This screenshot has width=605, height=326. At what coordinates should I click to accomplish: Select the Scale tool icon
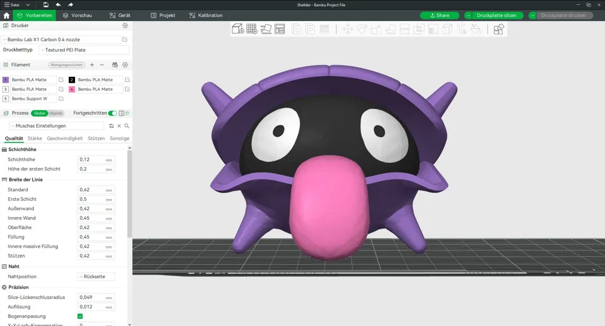pos(376,29)
